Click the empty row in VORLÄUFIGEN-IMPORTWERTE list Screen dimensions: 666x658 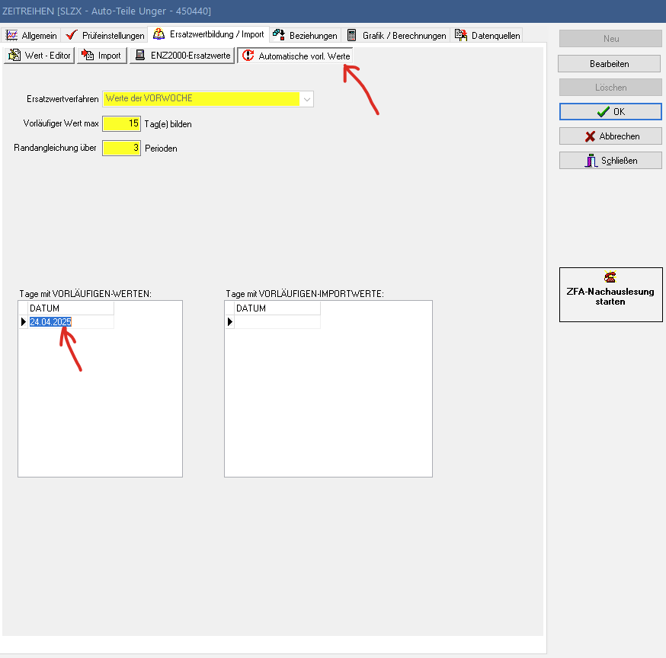coord(277,322)
